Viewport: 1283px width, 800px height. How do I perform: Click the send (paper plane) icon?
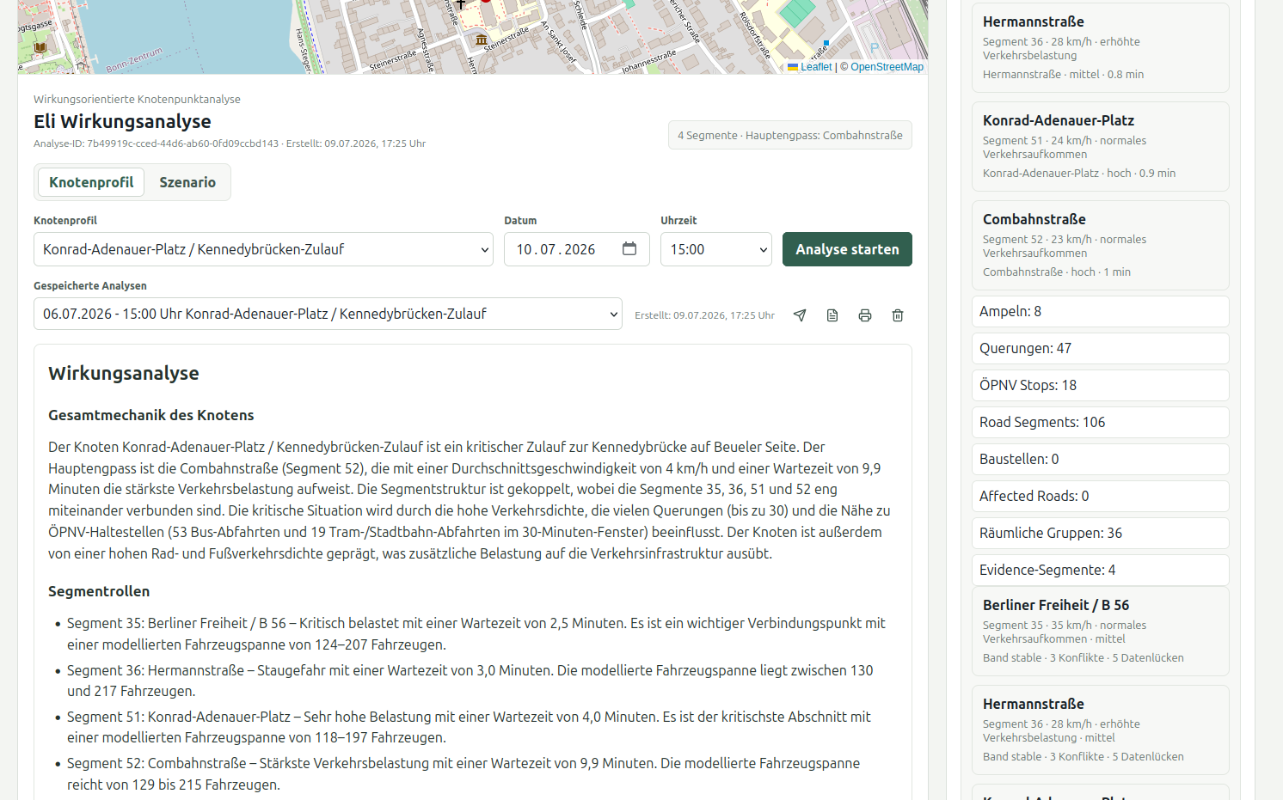pyautogui.click(x=800, y=315)
